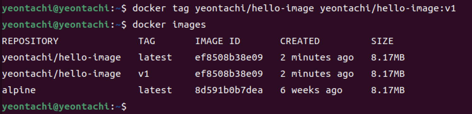Click the IMAGE ID column header
472x114 pixels.
pos(218,41)
